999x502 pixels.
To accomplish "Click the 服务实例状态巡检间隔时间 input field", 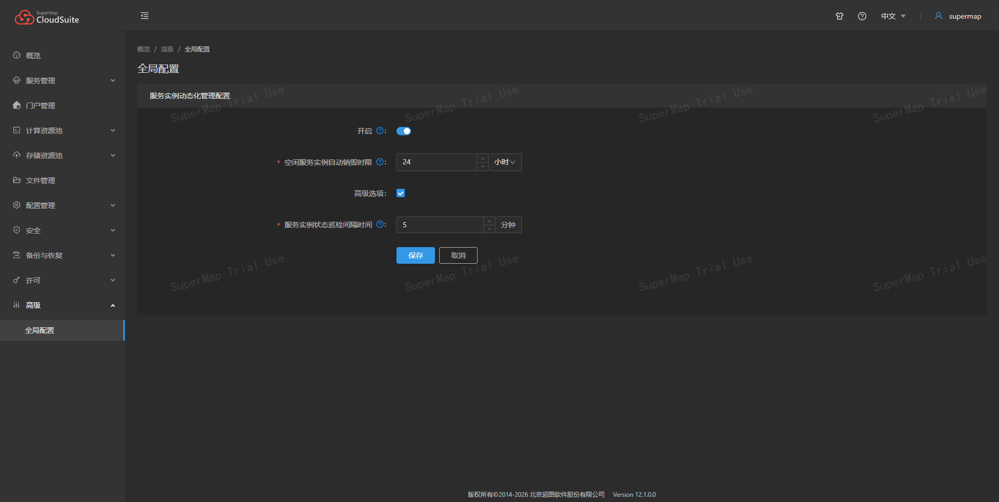I will 440,224.
